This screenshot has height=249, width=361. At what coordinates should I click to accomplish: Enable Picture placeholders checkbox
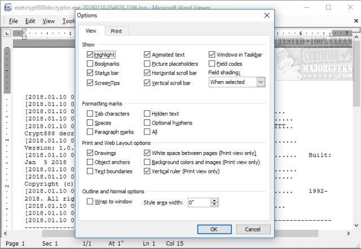click(147, 64)
